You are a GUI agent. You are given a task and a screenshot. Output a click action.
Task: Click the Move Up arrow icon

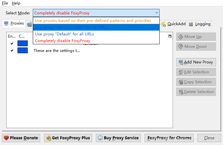click(181, 37)
